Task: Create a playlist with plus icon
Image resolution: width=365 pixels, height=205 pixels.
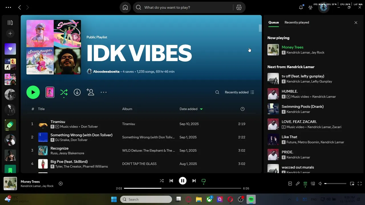Action: tap(10, 33)
